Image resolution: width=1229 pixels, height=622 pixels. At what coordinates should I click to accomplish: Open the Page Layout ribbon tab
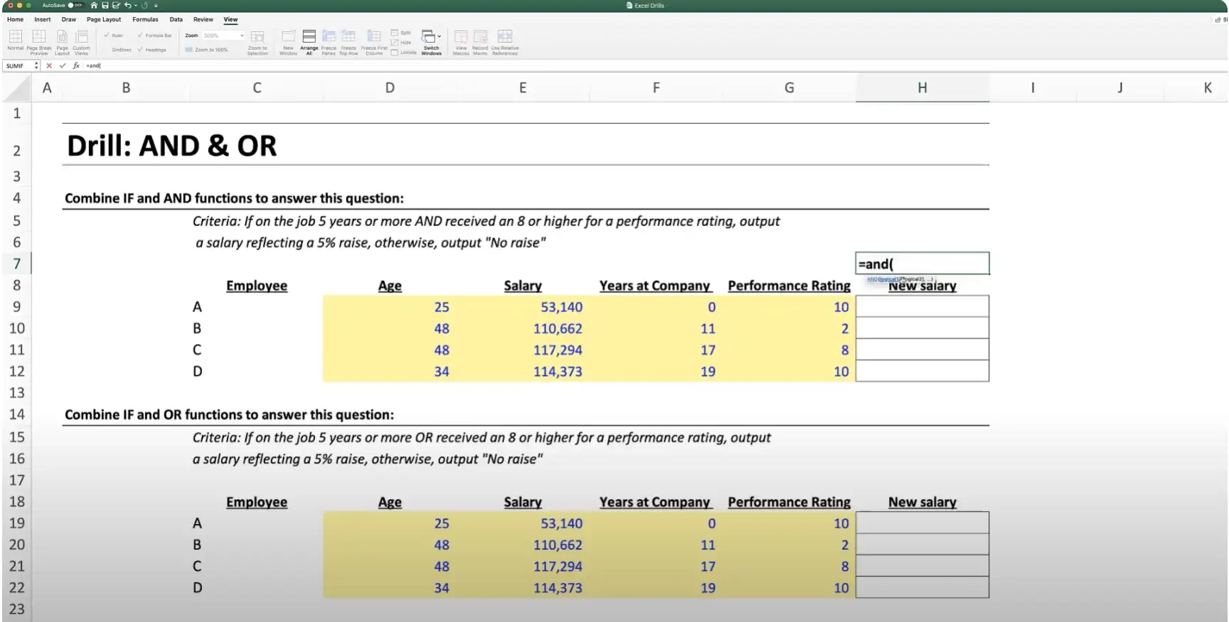click(104, 19)
